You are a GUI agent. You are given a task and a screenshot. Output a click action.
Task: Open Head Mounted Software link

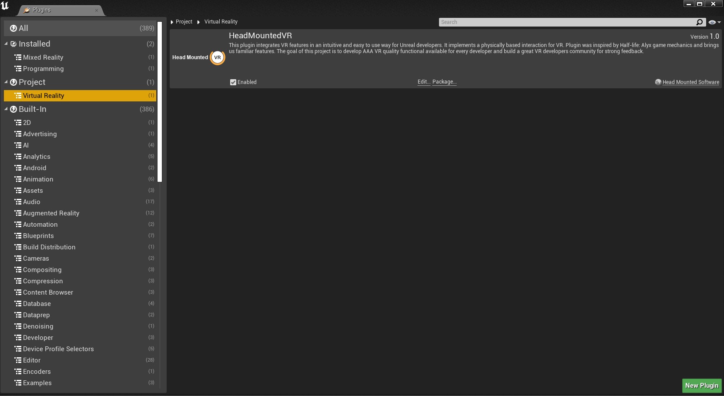pyautogui.click(x=690, y=82)
